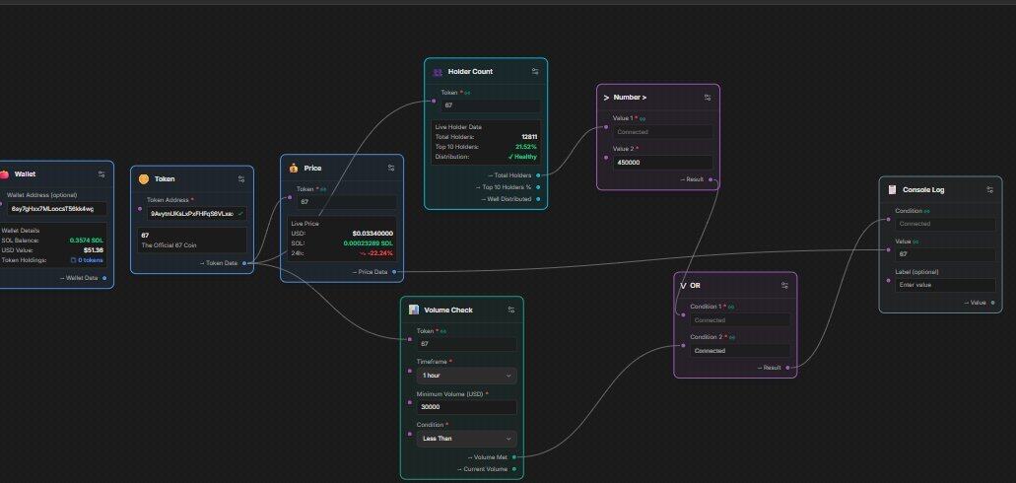
Task: Open the Condition dropdown showing Less Than
Action: pyautogui.click(x=465, y=439)
